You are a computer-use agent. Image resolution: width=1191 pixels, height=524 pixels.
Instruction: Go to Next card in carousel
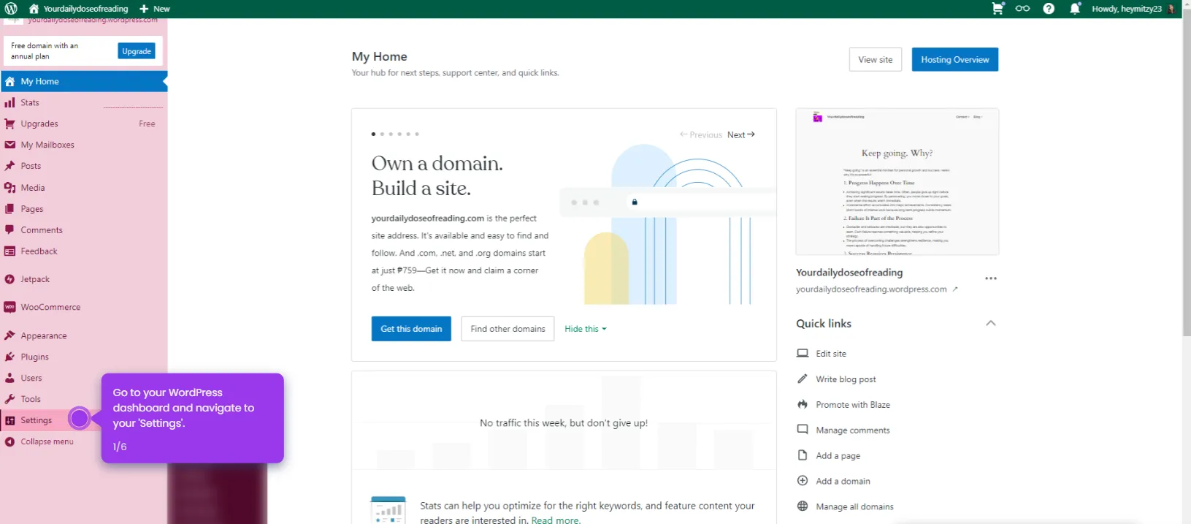click(741, 134)
